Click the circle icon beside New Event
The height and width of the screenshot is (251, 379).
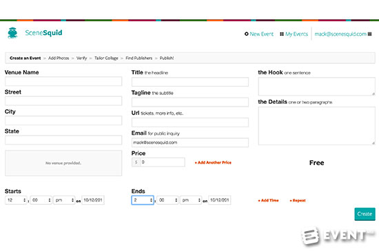246,34
